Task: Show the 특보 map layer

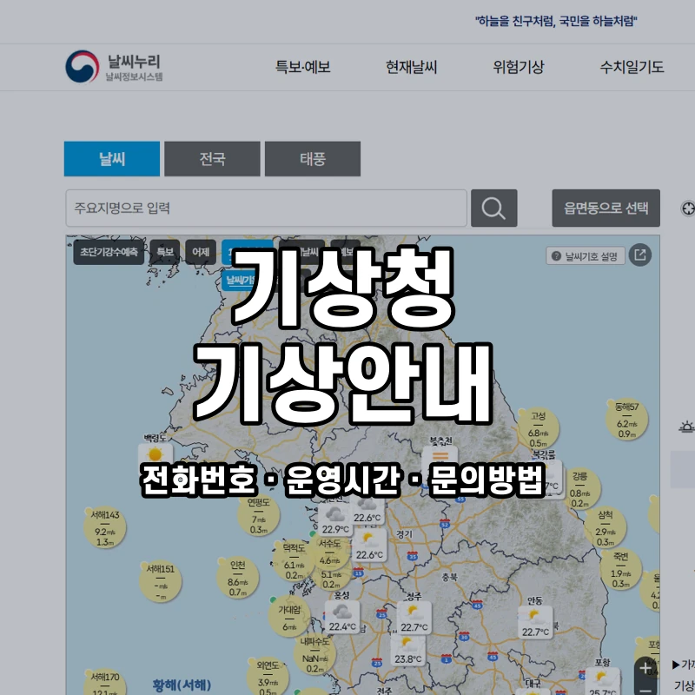Action: click(165, 252)
